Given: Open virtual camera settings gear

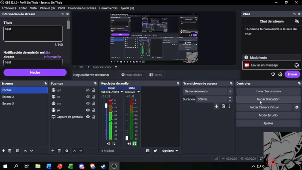Looking at the screenshot, I should click(297, 107).
